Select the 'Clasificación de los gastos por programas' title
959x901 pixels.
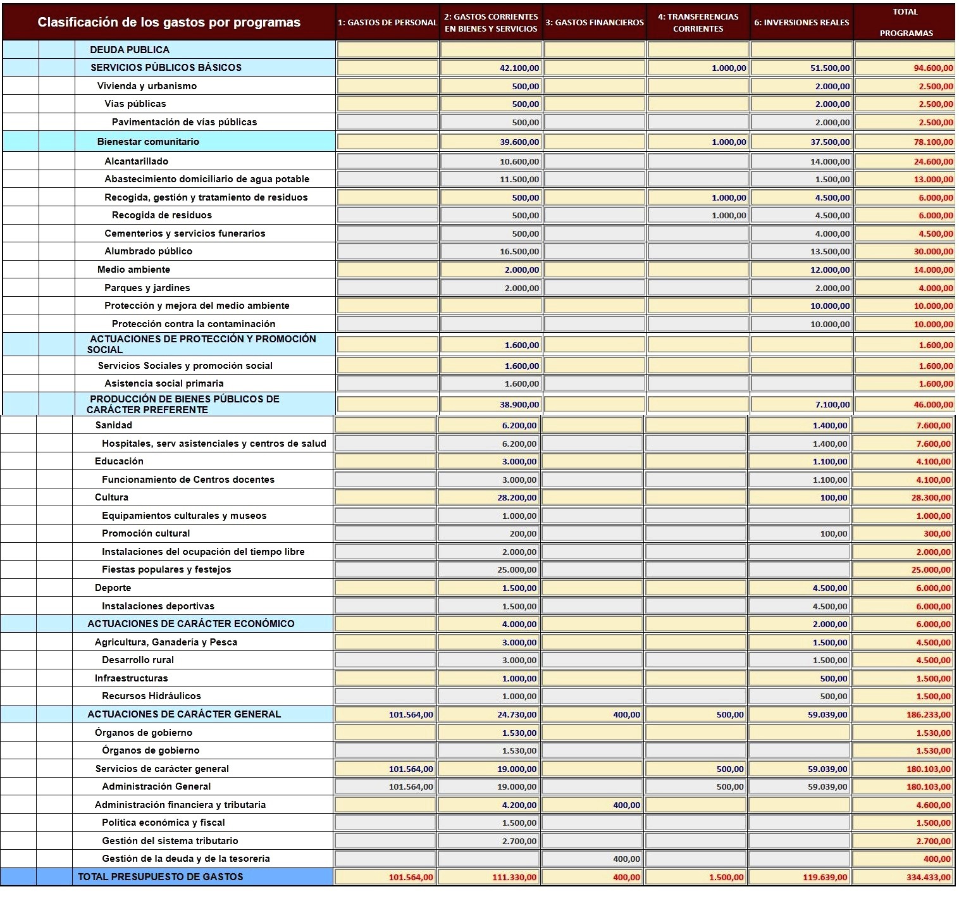click(169, 22)
